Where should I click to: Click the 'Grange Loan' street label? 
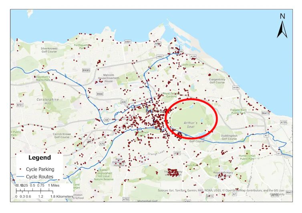(156, 153)
